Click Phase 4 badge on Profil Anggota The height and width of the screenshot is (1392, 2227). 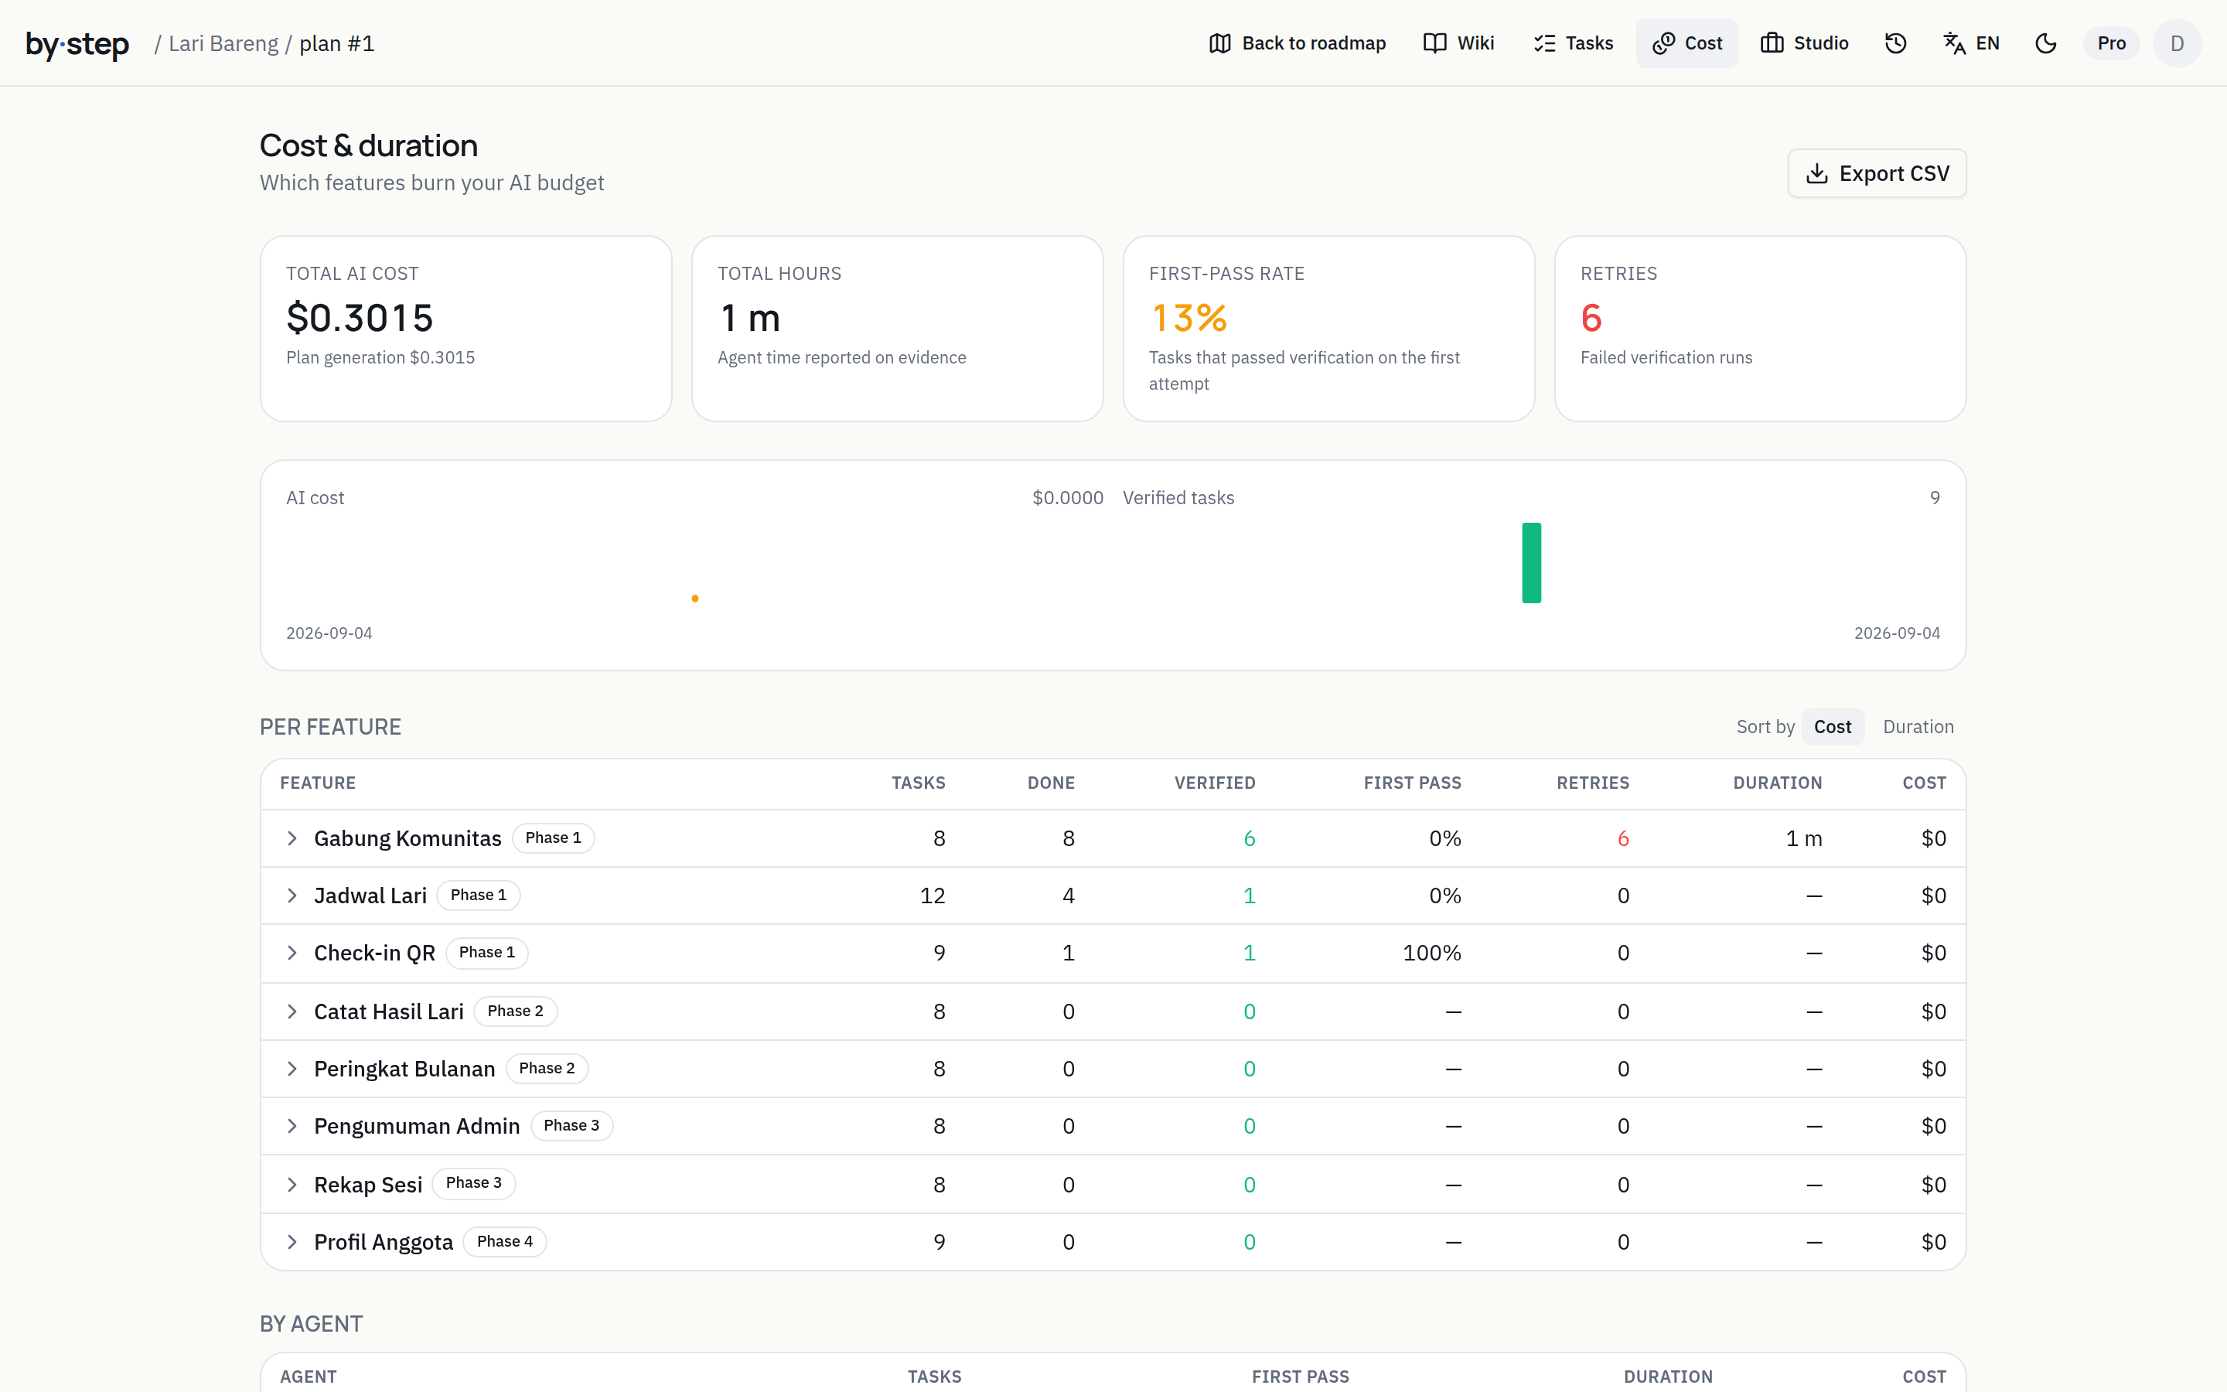coord(504,1241)
